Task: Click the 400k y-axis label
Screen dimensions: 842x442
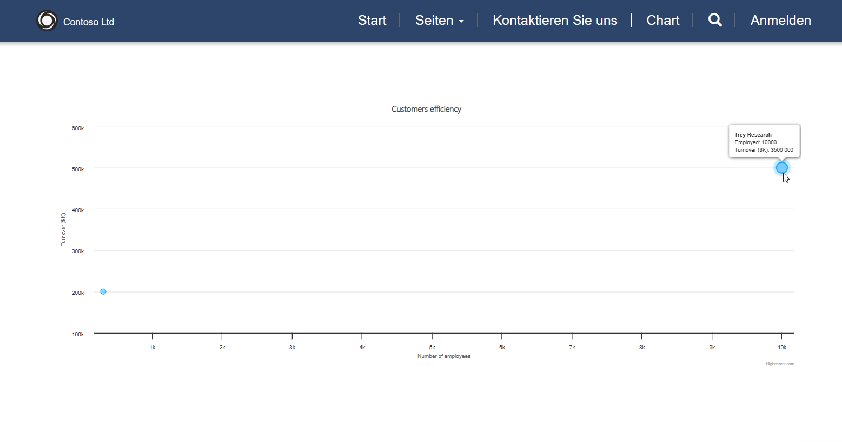Action: [78, 210]
